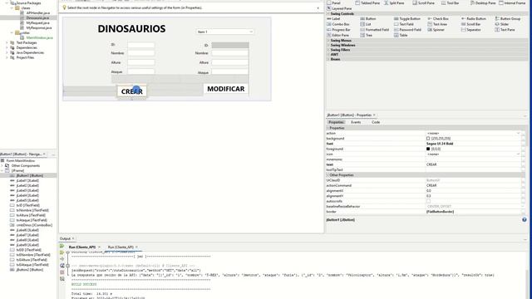Open properties help question mark icon
The image size is (532, 299).
[x=525, y=219]
